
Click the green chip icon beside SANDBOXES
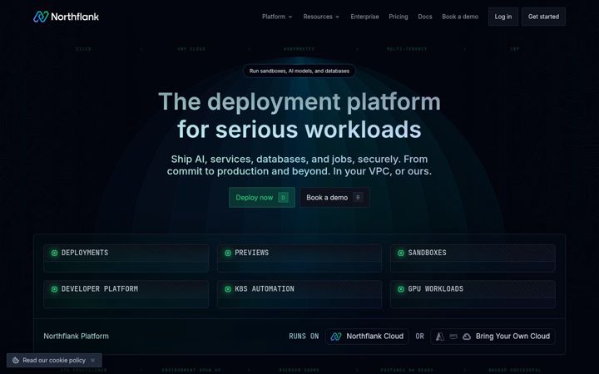(x=401, y=253)
